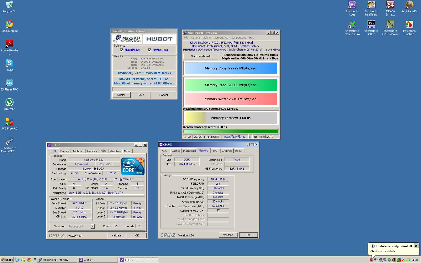Click the Memory-Copy blue result bar
This screenshot has height=263, width=421.
231,68
